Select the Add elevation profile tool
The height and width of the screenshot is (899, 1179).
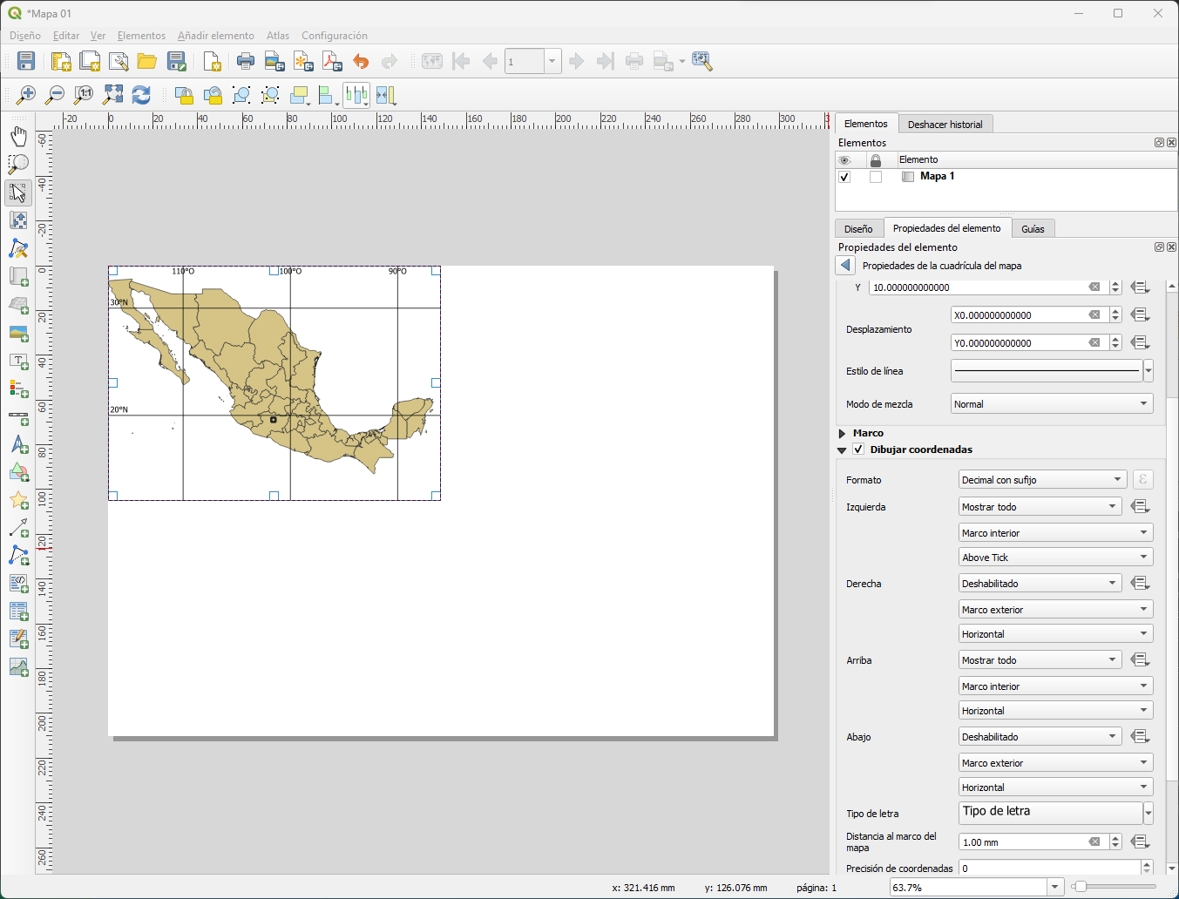point(18,667)
